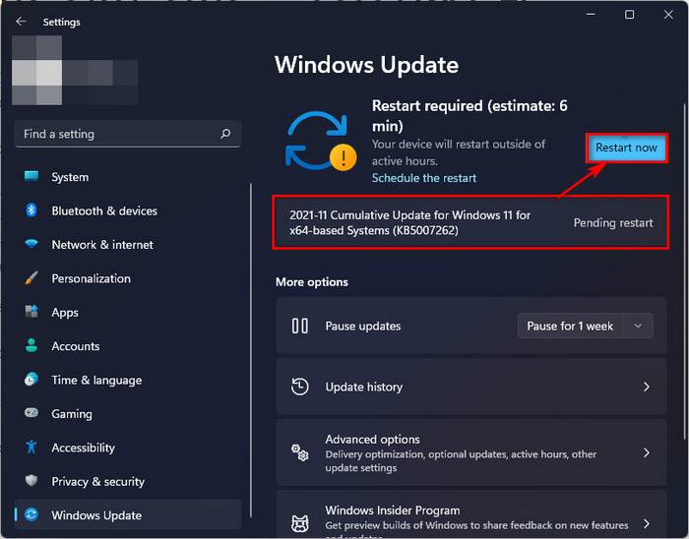Open Bluetooth & devices settings
The image size is (689, 539).
click(128, 210)
